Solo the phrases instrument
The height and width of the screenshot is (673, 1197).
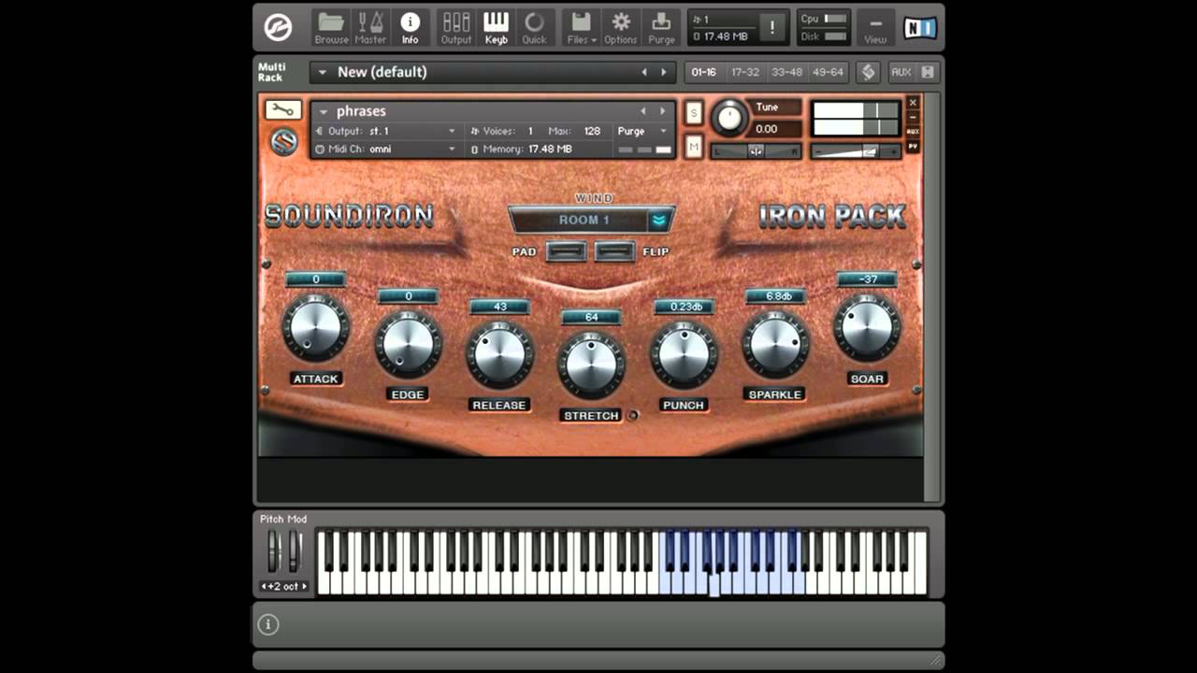(x=694, y=113)
